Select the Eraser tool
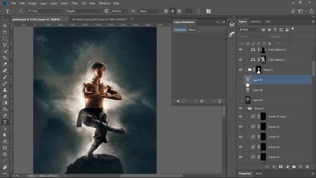Image resolution: width=316 pixels, height=178 pixels. pyautogui.click(x=5, y=96)
